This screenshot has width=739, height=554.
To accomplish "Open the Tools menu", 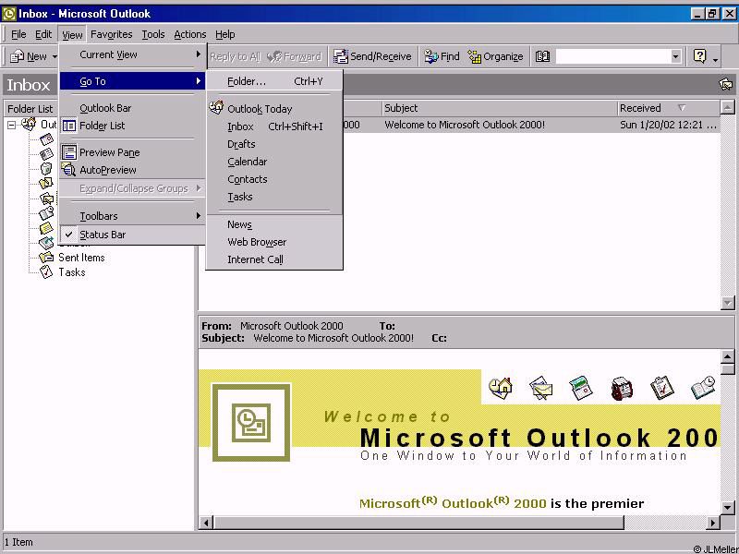I will click(153, 34).
